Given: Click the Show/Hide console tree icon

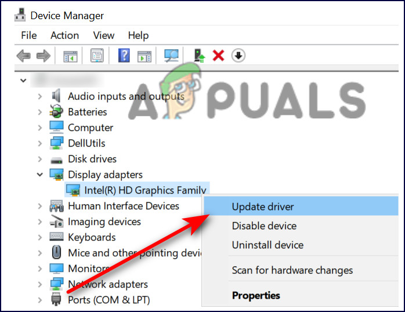Looking at the screenshot, I should pyautogui.click(x=70, y=56).
